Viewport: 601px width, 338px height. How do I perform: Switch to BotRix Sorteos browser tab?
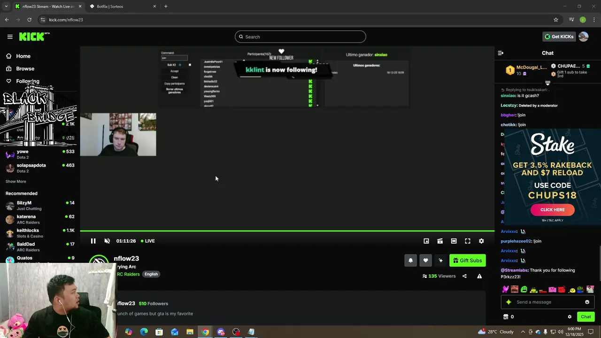pyautogui.click(x=123, y=7)
